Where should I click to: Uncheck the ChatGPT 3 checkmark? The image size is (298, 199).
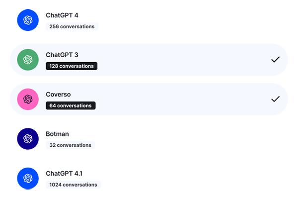tap(276, 60)
